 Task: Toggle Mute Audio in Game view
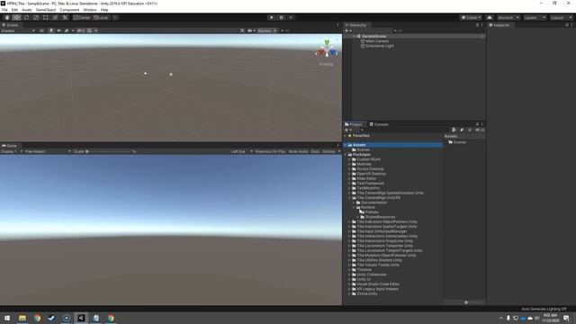pyautogui.click(x=298, y=151)
